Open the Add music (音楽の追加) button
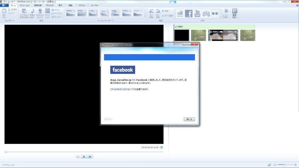 [x=33, y=13]
